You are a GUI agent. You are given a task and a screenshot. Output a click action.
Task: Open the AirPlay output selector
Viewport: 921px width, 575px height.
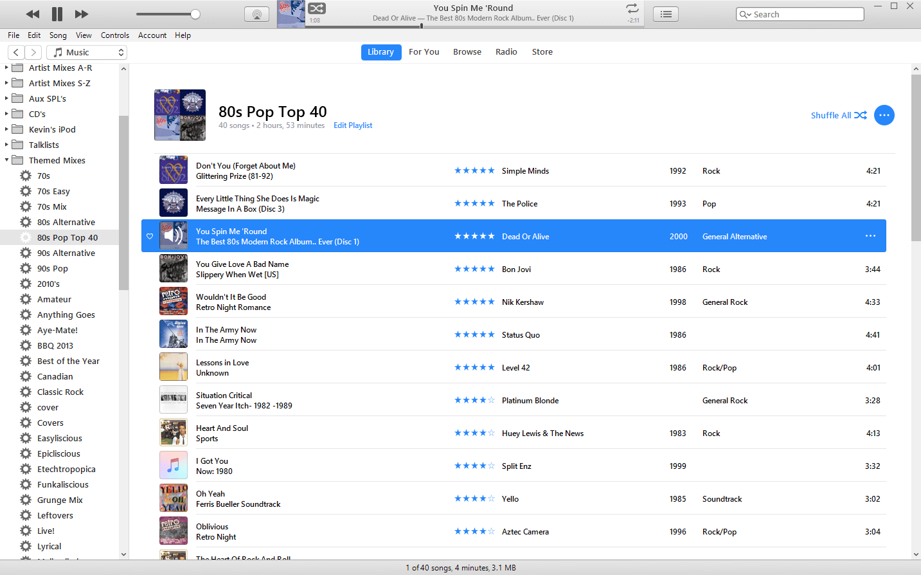tap(257, 14)
